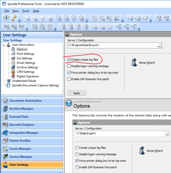Viewport: 171px width, 173px height.
Task: Switch to Document Automation pane
Action: coord(32,101)
